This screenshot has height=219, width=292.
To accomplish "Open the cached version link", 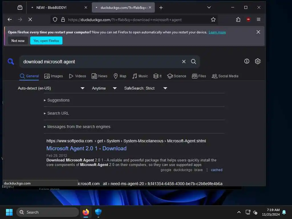I will pyautogui.click(x=217, y=170).
